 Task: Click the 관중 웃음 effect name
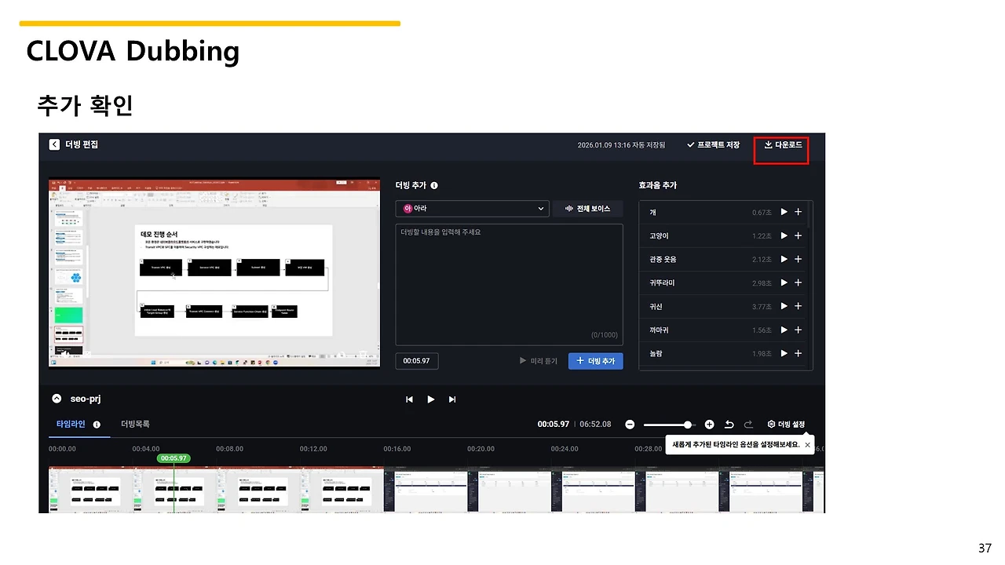coord(663,259)
